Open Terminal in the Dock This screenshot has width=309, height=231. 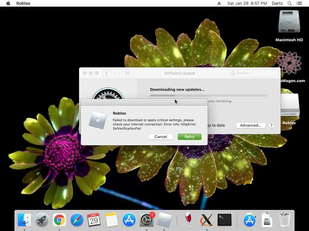point(225,220)
